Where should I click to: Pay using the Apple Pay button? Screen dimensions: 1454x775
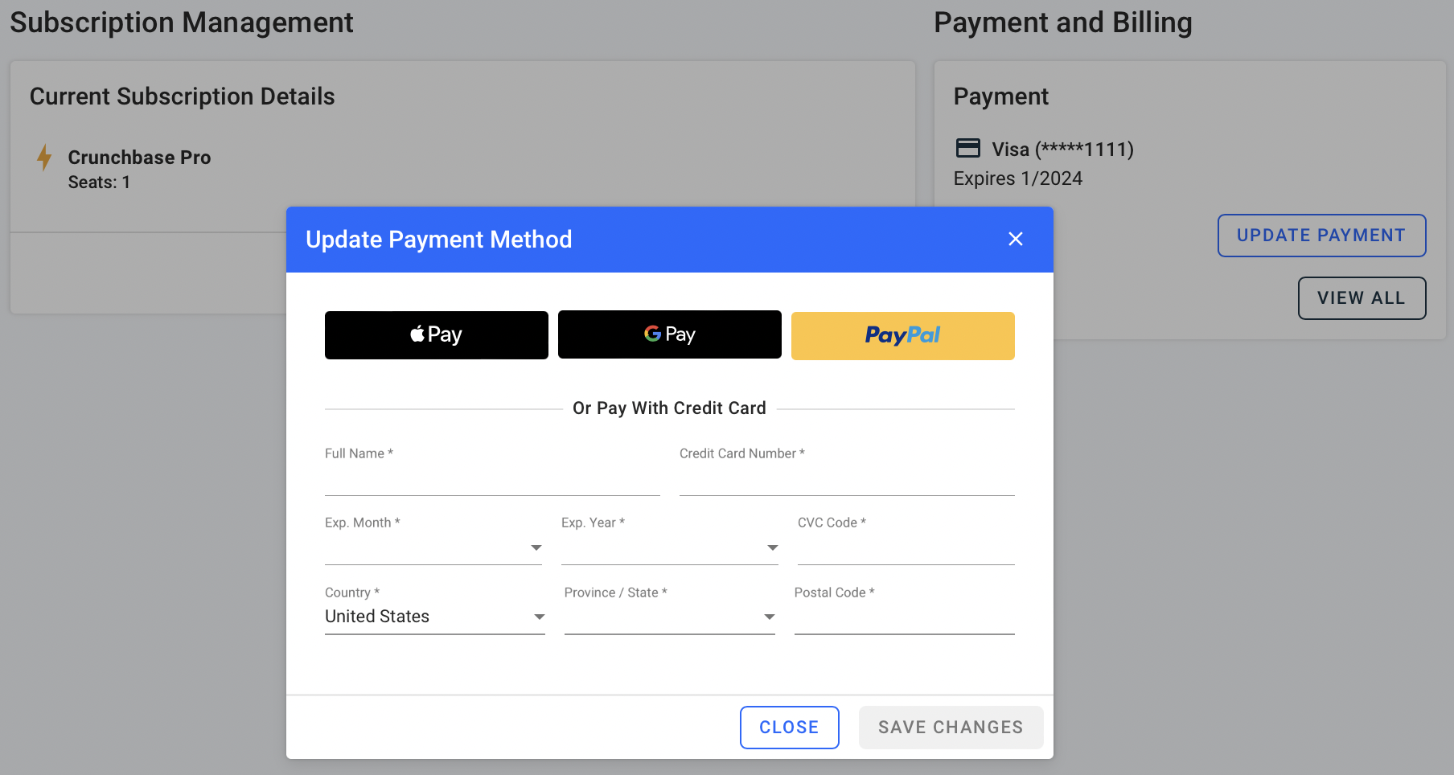(437, 335)
